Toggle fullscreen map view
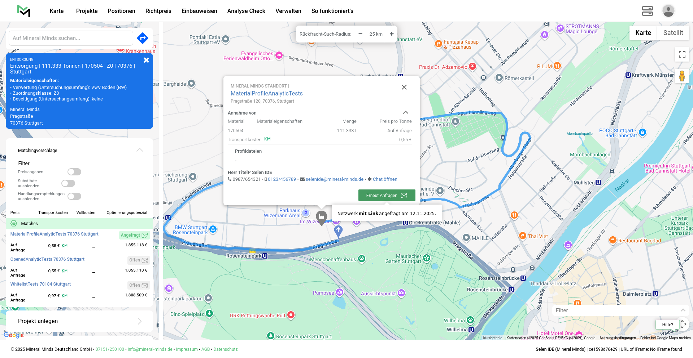This screenshot has height=358, width=693. pyautogui.click(x=682, y=54)
